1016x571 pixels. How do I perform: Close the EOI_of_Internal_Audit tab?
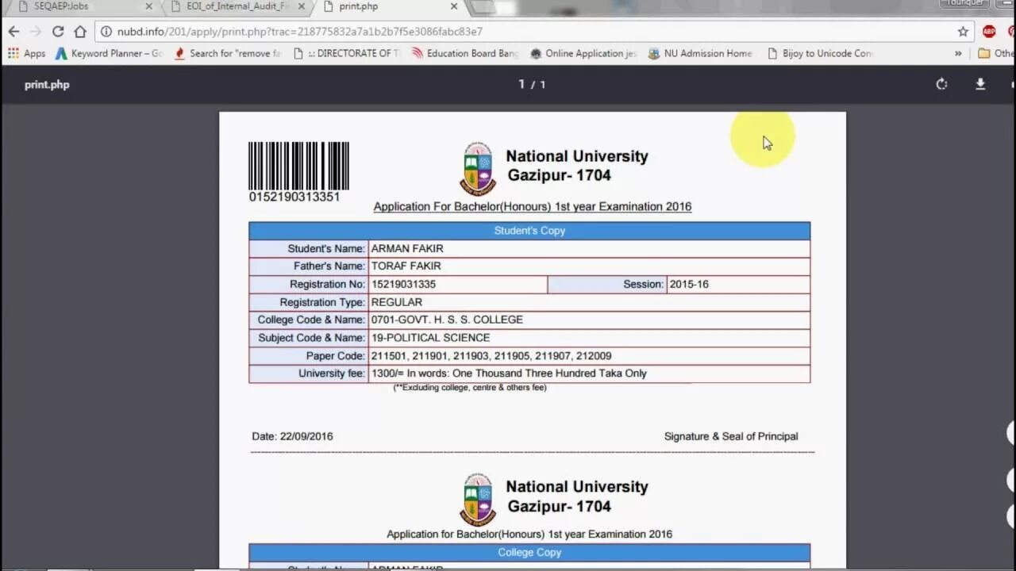pos(301,6)
